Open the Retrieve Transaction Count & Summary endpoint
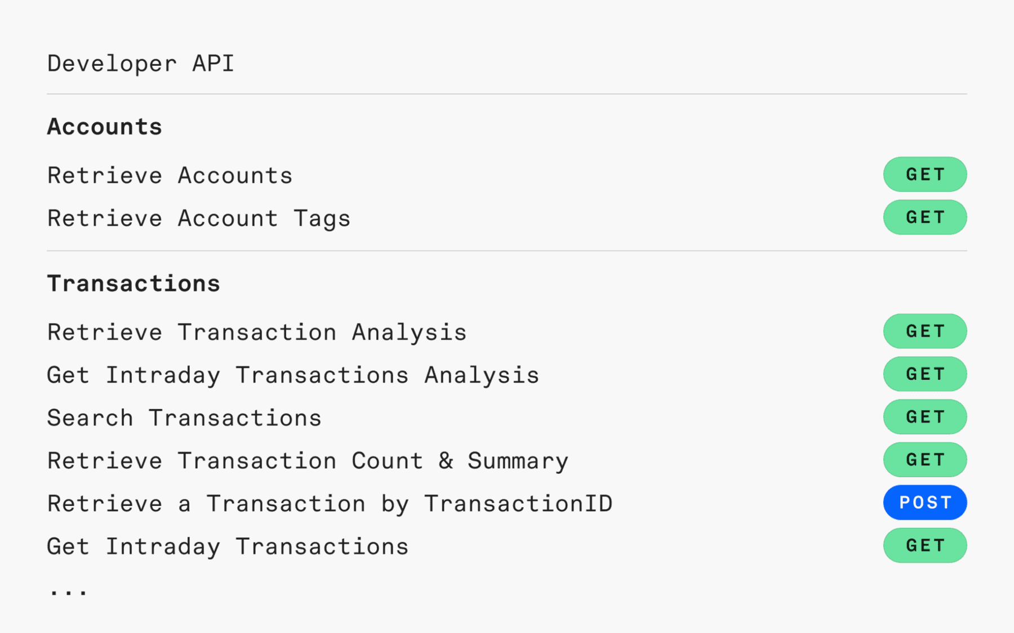This screenshot has height=633, width=1014. (x=308, y=460)
